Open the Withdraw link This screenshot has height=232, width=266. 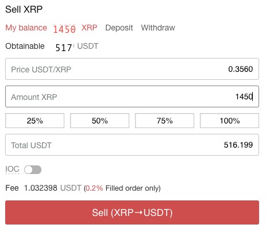click(x=158, y=28)
